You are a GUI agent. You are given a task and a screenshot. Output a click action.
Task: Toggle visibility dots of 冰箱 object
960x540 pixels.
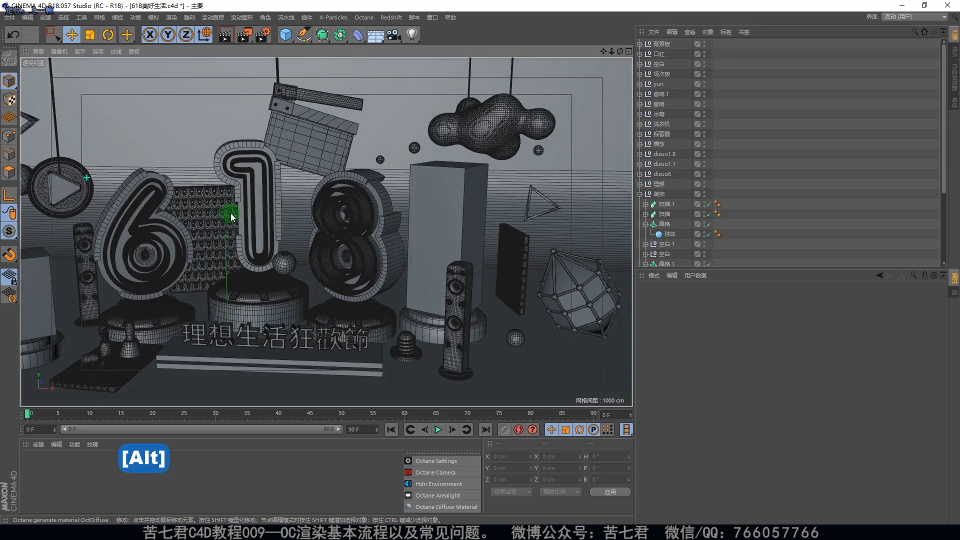coord(704,114)
